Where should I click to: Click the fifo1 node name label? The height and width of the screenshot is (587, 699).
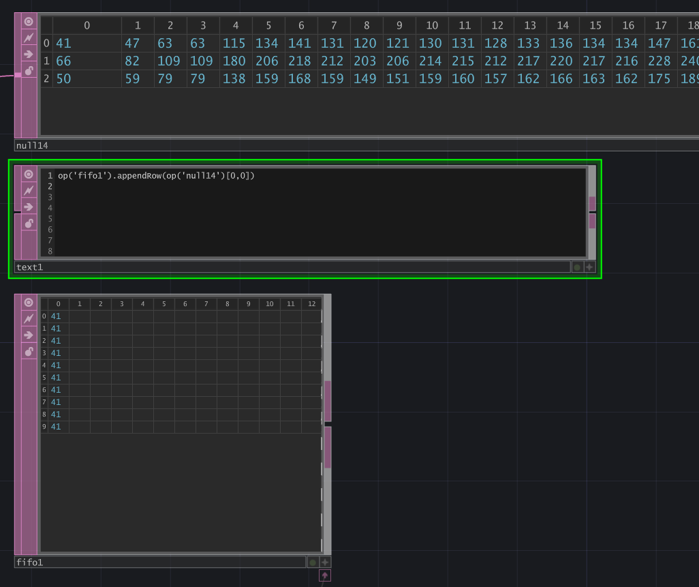tap(30, 562)
